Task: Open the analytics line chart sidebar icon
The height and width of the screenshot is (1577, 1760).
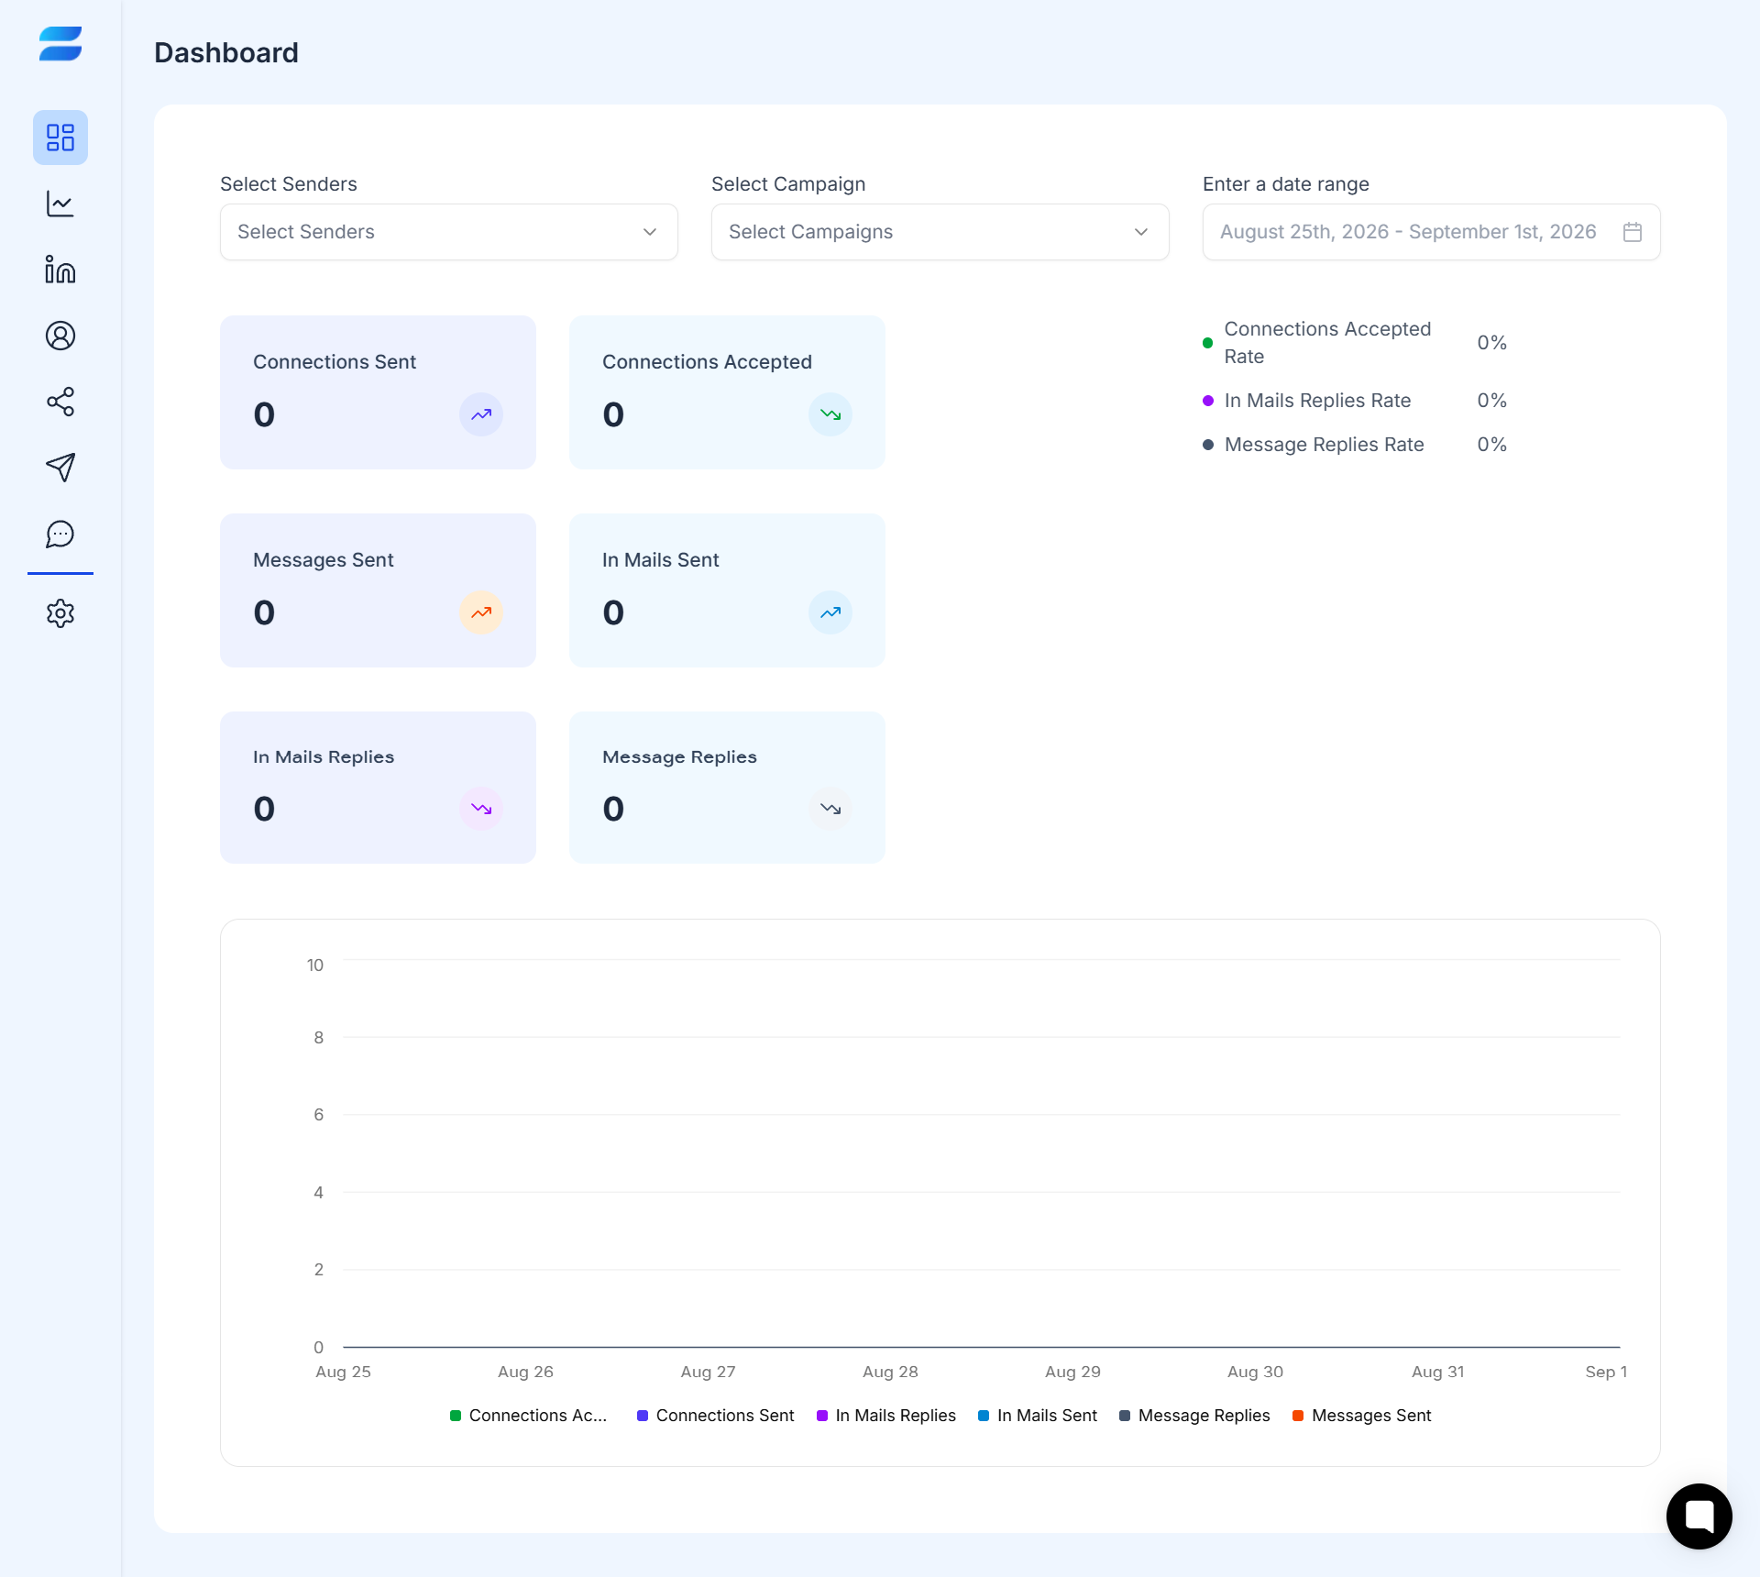Action: [60, 204]
